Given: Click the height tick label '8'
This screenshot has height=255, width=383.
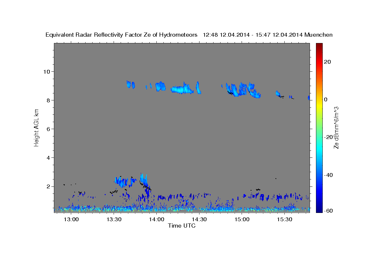Looking at the screenshot, I should (49, 100).
